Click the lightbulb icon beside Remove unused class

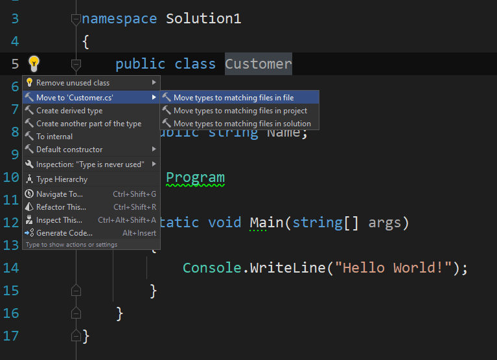click(29, 83)
